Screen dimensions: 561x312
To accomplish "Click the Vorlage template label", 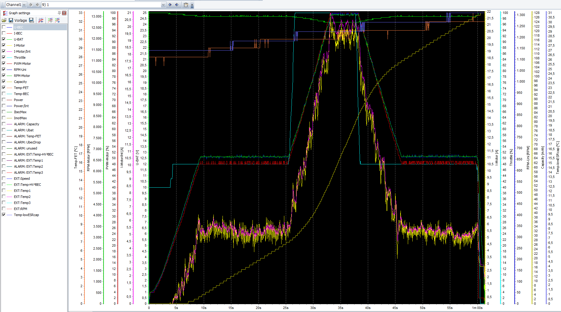I will pos(21,20).
